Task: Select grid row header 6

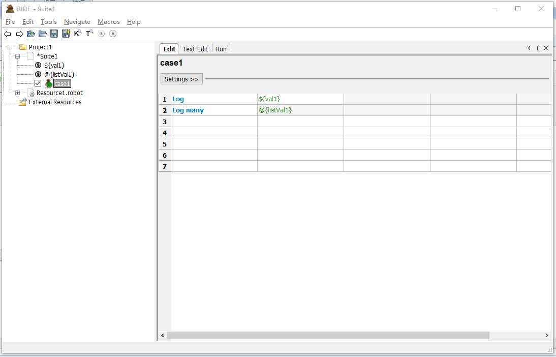Action: (x=165, y=155)
